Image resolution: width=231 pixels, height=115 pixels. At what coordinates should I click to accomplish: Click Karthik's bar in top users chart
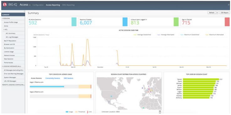click(198, 94)
